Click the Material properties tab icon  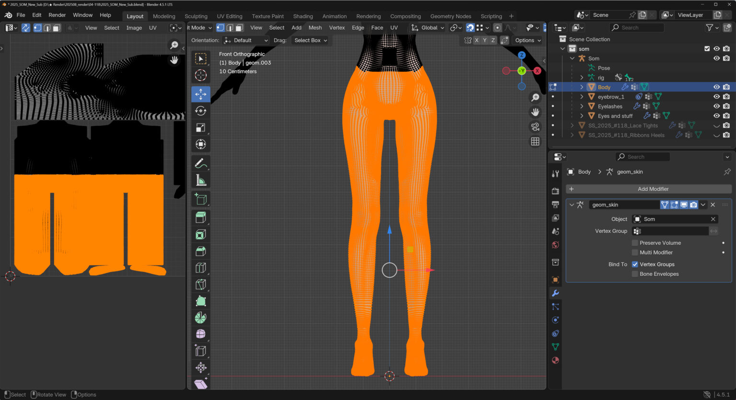coord(555,360)
